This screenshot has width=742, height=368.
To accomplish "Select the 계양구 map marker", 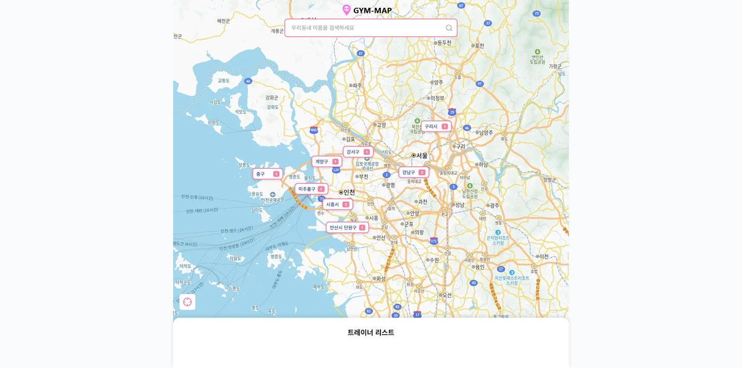I will click(x=322, y=162).
